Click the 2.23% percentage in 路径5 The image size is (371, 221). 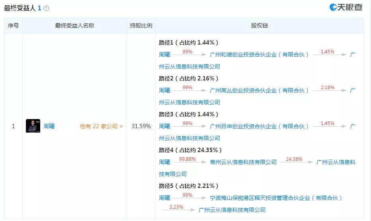coord(176,207)
